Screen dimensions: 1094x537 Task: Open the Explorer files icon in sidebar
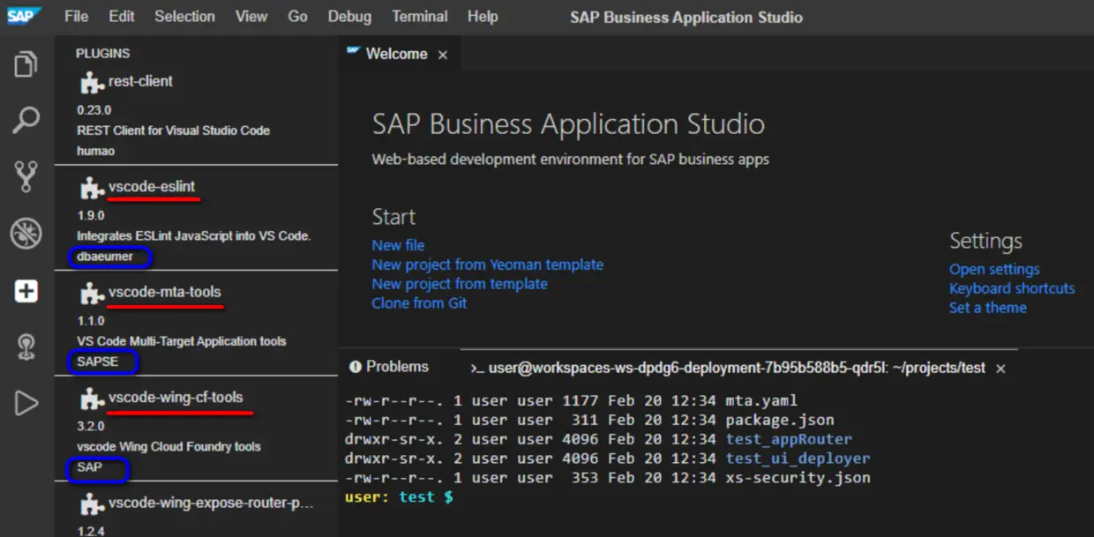click(26, 64)
